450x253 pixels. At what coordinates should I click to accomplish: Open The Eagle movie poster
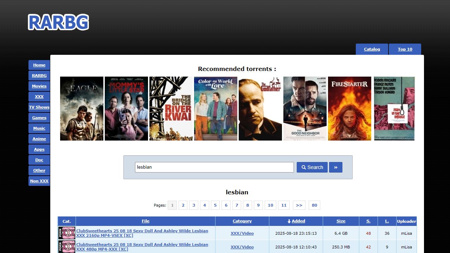click(x=82, y=109)
